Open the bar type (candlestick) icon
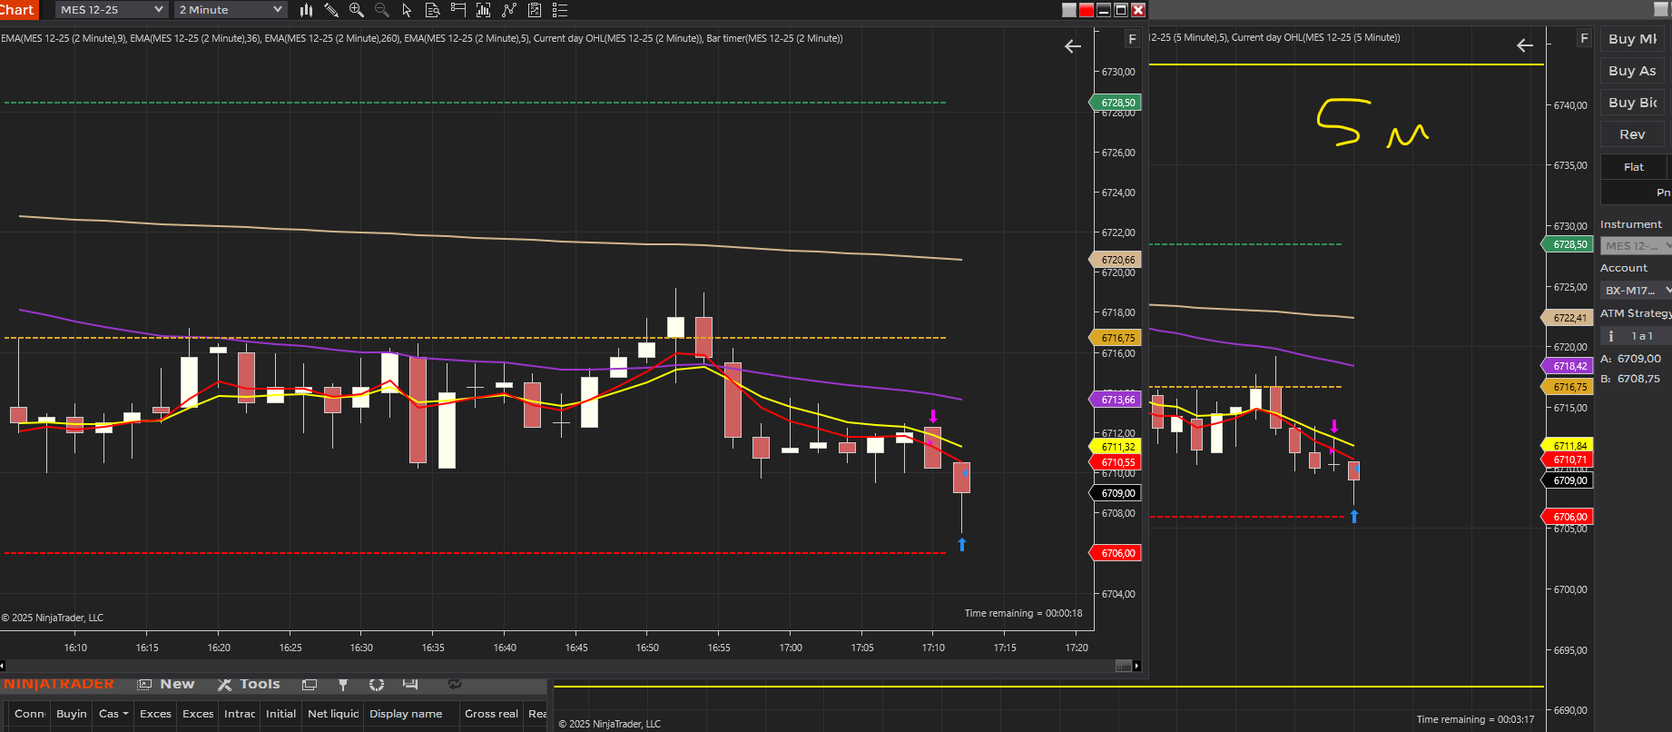Viewport: 1672px width, 732px height. [x=306, y=10]
